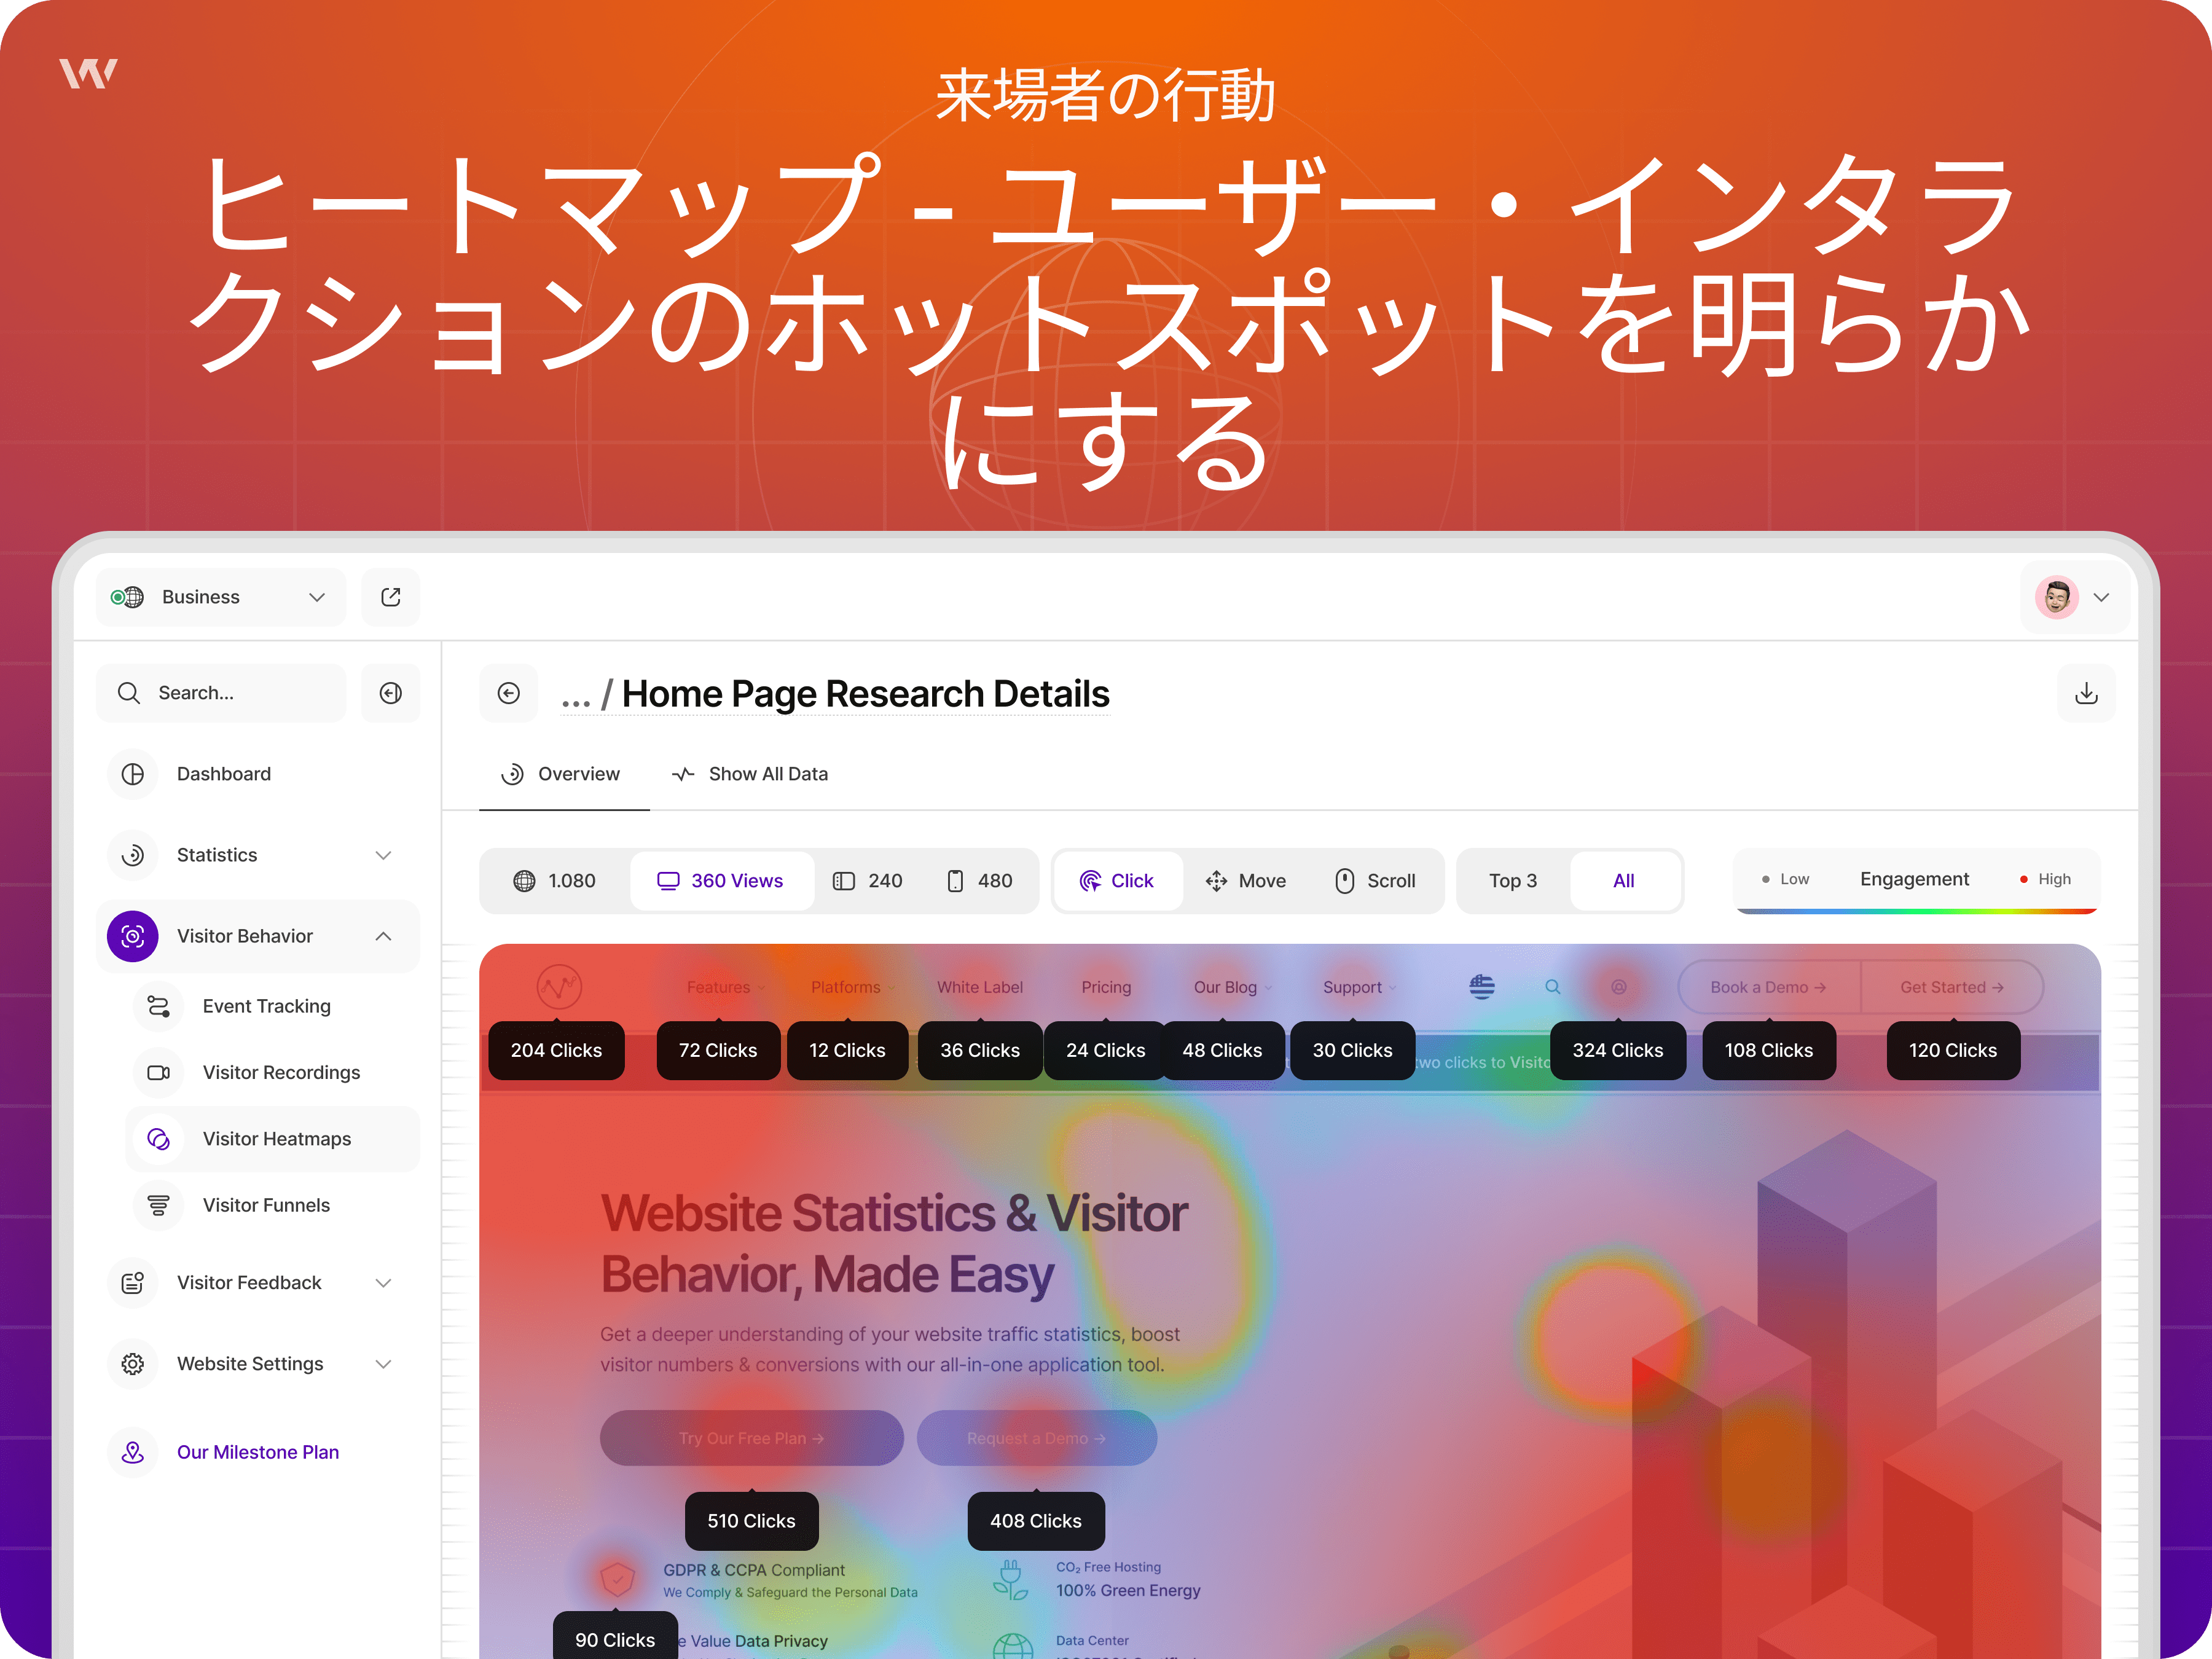Click the Engagement color gradient bar
2212x1659 pixels.
point(1916,911)
